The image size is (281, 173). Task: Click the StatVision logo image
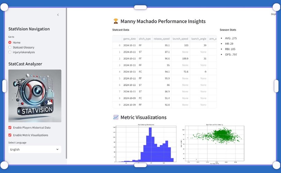pos(35,96)
